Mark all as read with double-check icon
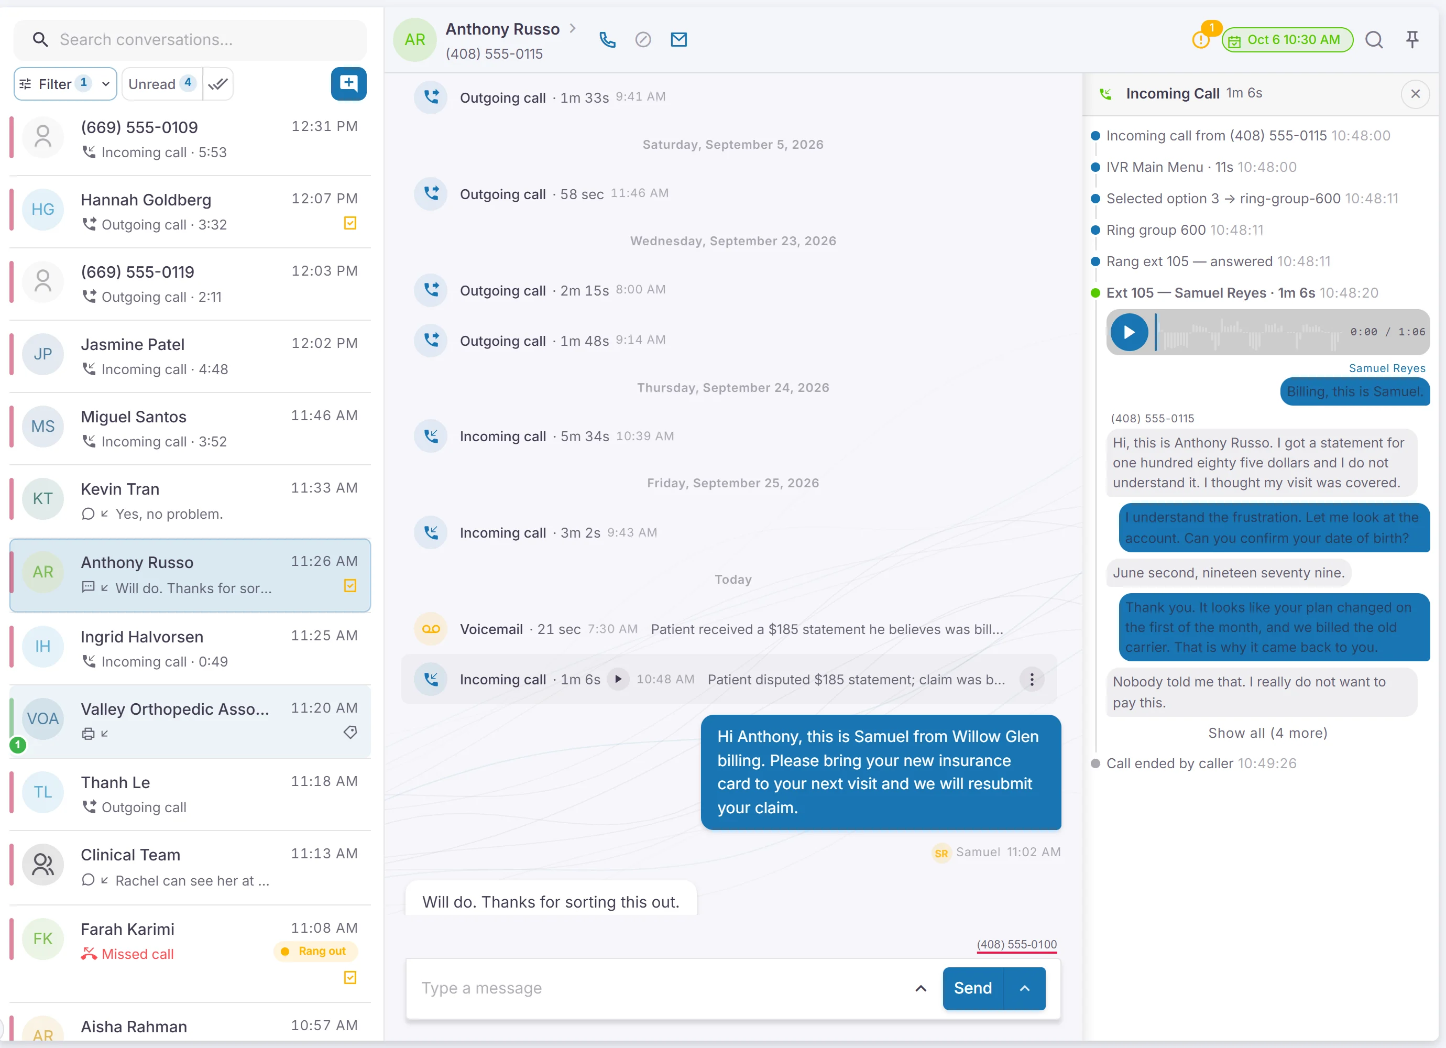Screen dimensions: 1446x1048 click(218, 83)
